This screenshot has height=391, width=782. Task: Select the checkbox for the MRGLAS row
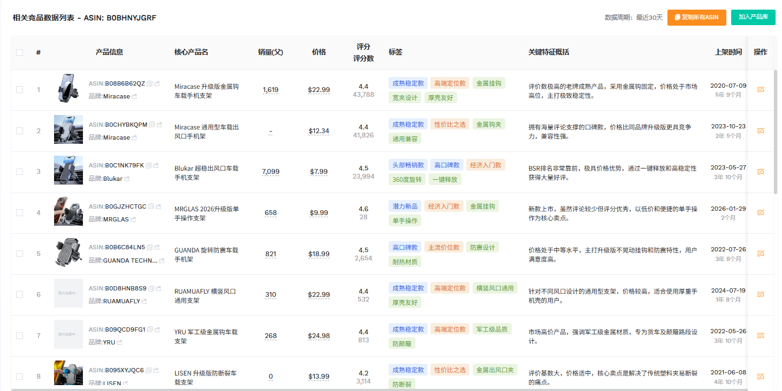tap(19, 212)
